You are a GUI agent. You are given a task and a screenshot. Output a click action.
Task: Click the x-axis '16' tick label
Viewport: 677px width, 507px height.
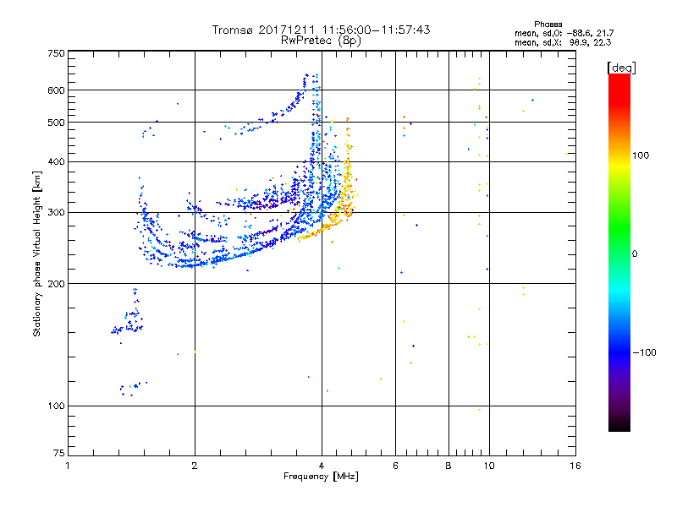click(575, 466)
